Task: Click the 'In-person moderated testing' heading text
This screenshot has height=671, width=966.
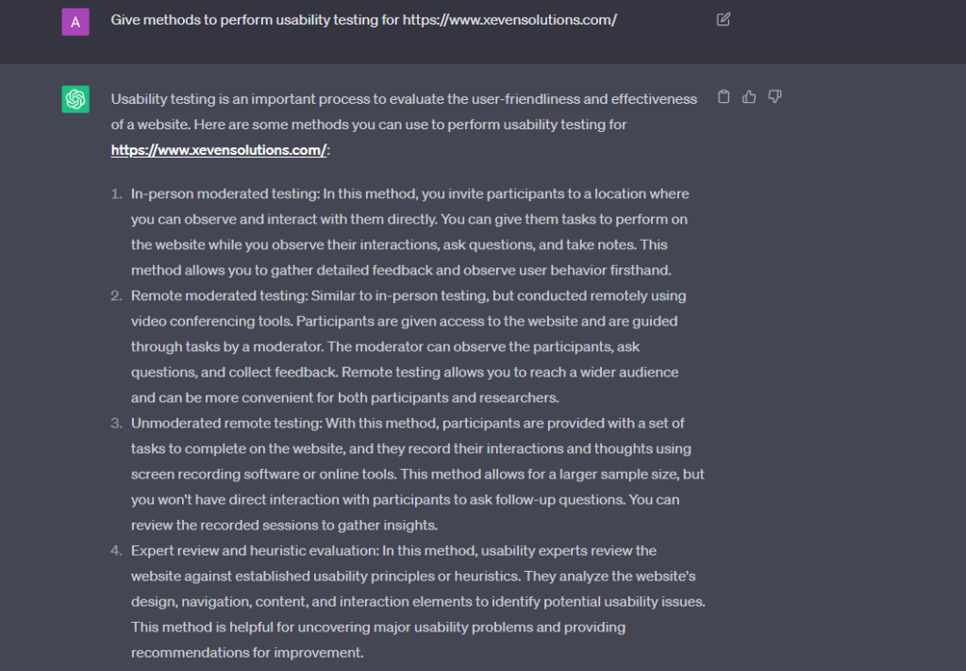Action: tap(225, 193)
